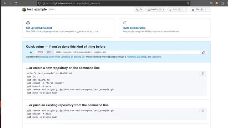The image size is (228, 128).
Task: Bookmark this page with the star icon
Action: pyautogui.click(x=188, y=3)
